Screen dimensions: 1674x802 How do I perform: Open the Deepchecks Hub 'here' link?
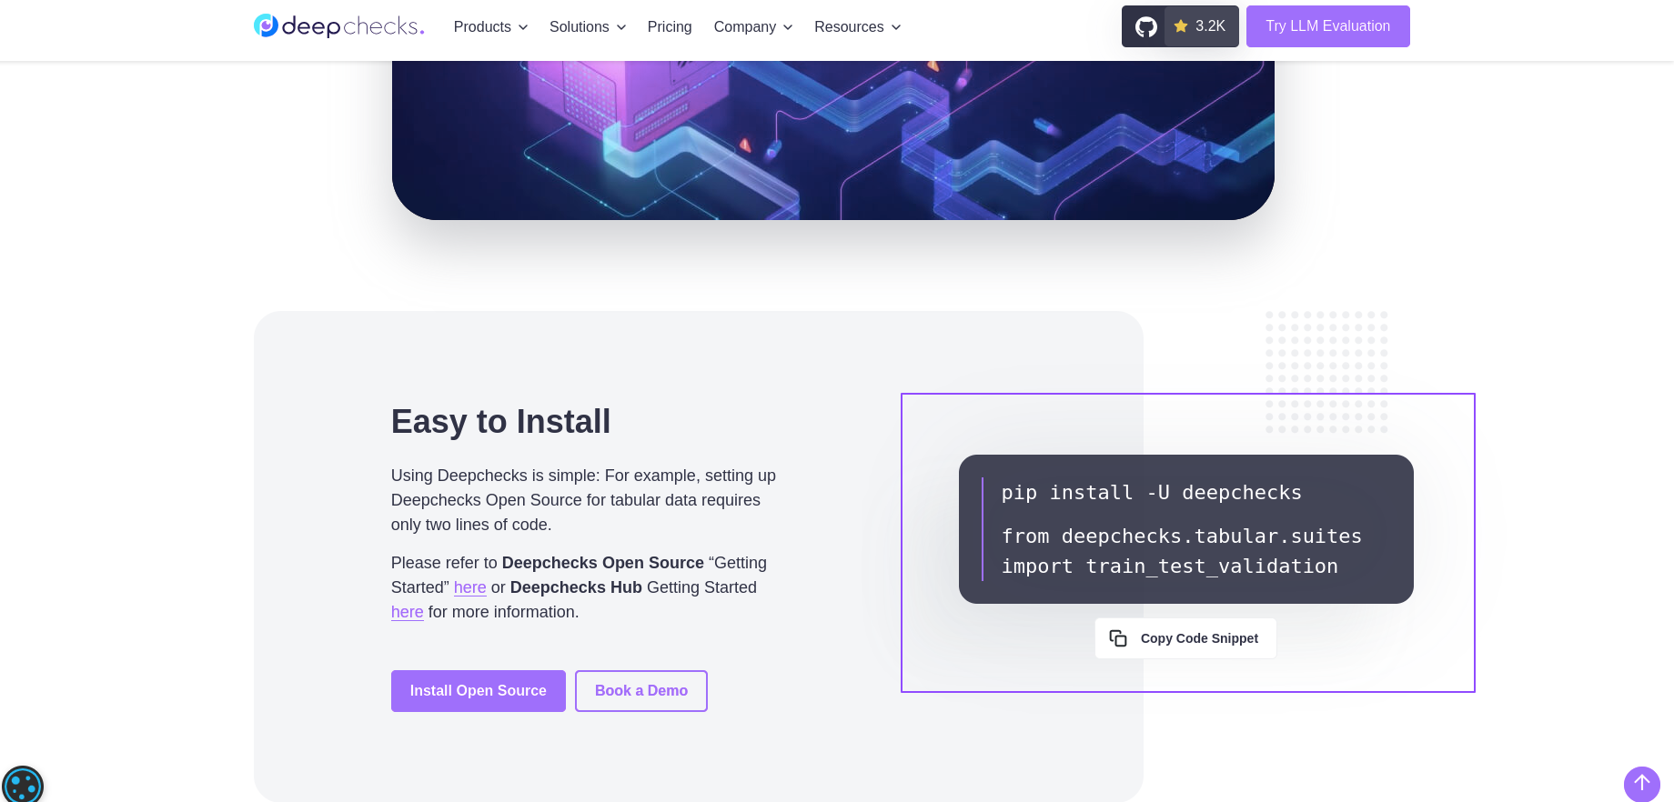(x=407, y=612)
